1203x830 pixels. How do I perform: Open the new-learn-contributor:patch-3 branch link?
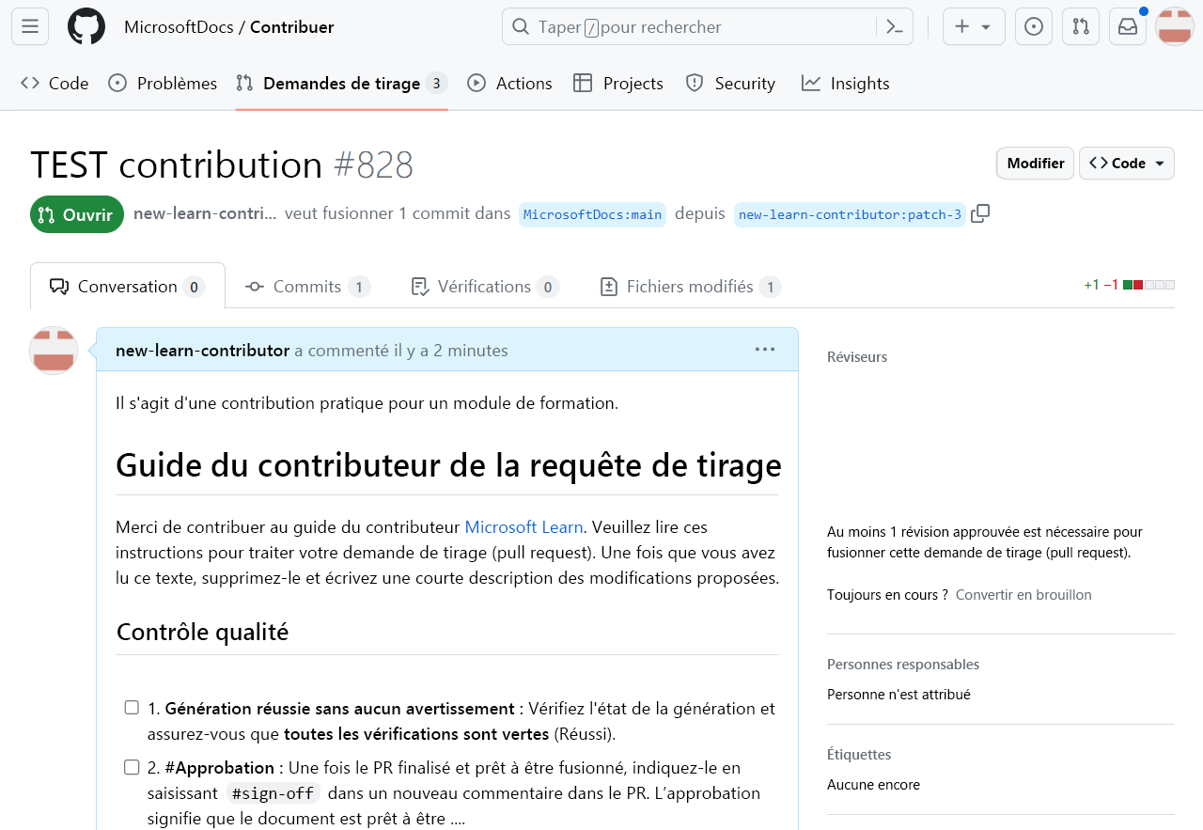(850, 214)
